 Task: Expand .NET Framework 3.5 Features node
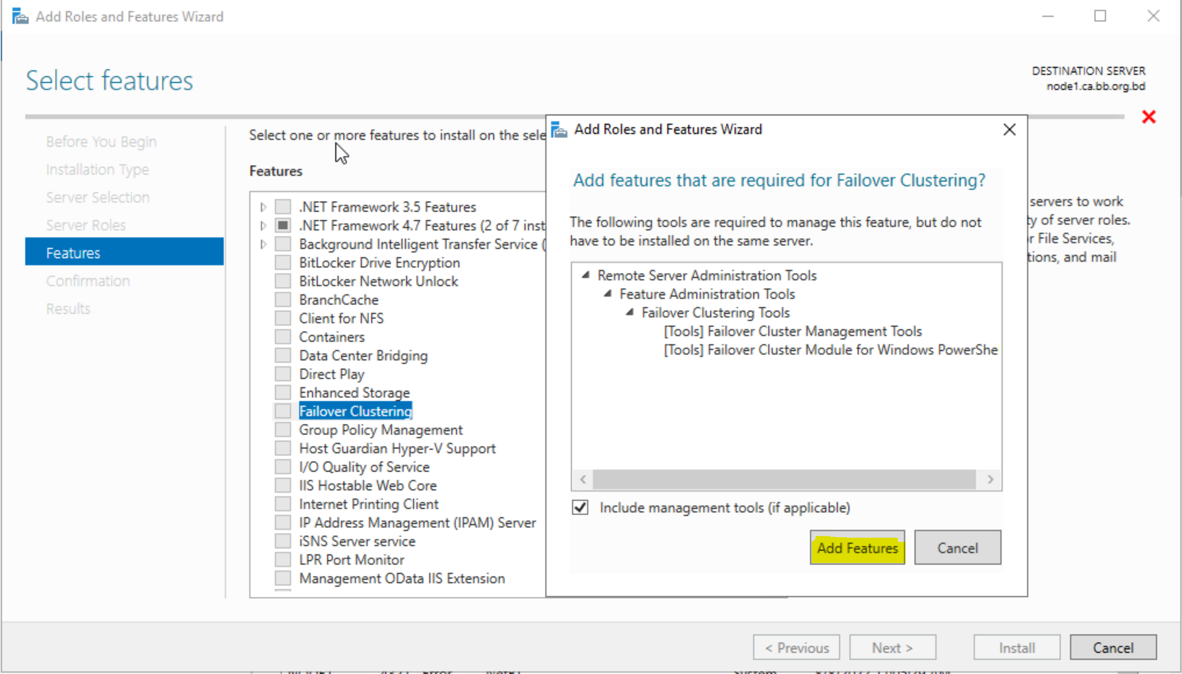(x=263, y=207)
